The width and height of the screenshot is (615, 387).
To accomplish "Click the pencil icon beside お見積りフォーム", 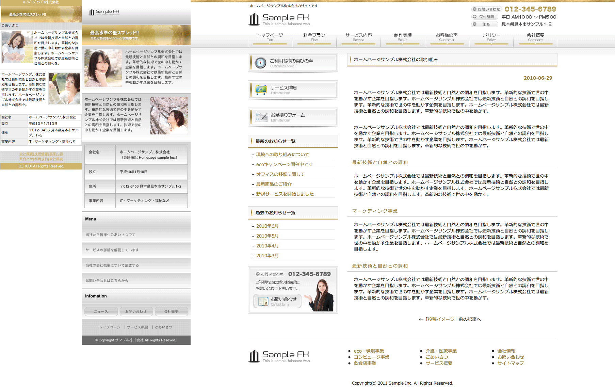I will pyautogui.click(x=261, y=117).
